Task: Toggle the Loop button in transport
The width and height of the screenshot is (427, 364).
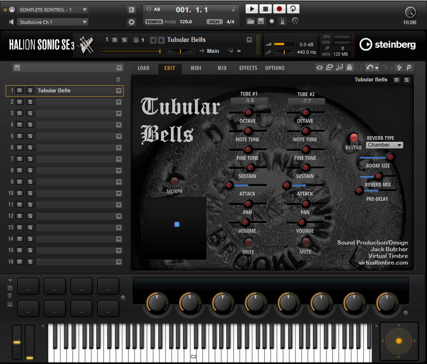Action: (293, 9)
